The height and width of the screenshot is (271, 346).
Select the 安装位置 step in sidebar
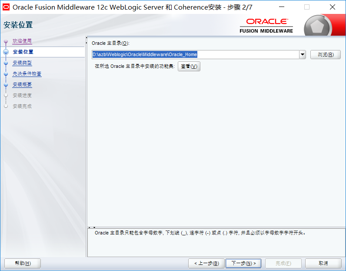(x=23, y=52)
